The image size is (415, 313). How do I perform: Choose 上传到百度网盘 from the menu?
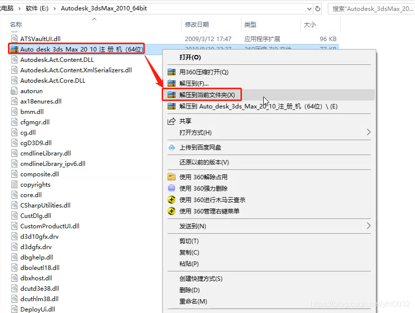tap(269, 147)
